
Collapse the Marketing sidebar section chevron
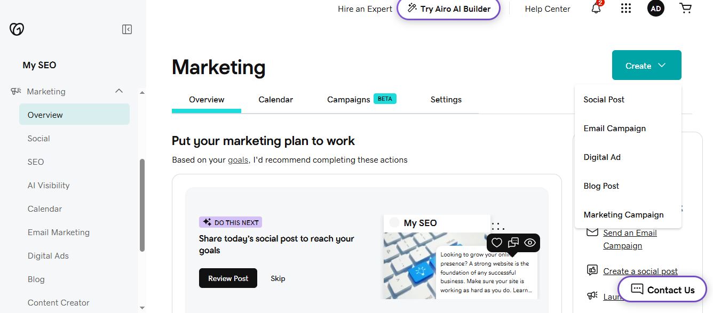click(119, 91)
